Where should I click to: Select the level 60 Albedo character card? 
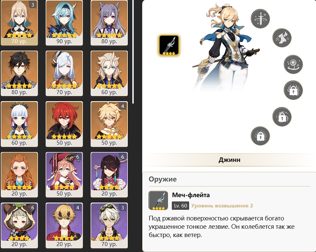tap(109, 73)
